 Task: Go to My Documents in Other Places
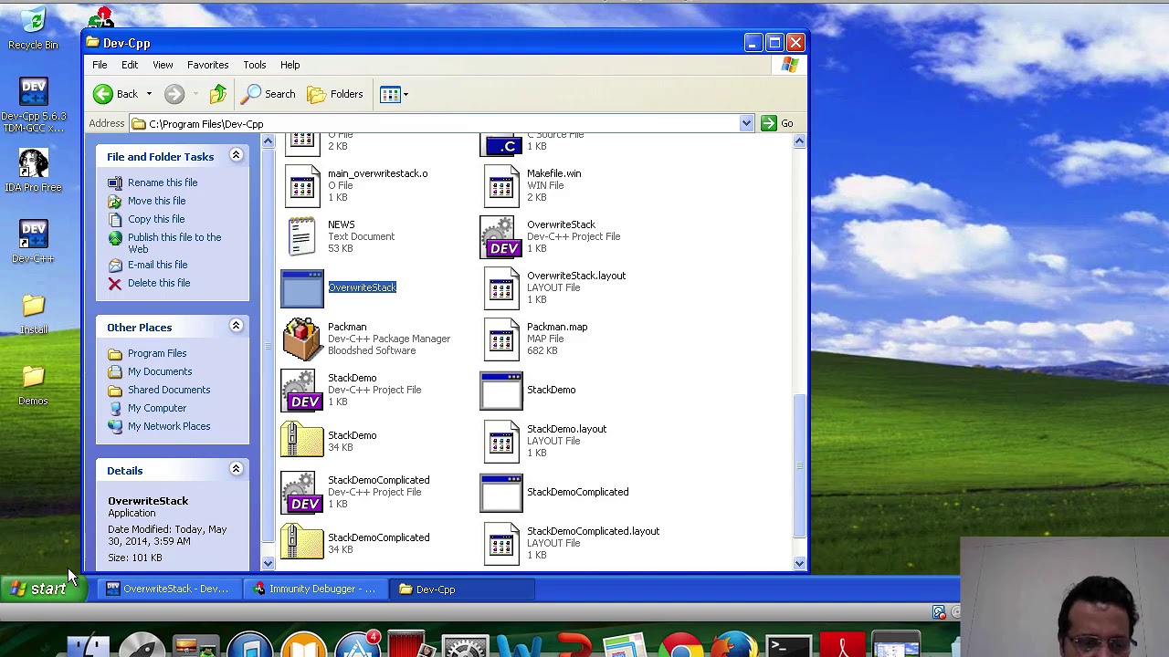160,371
